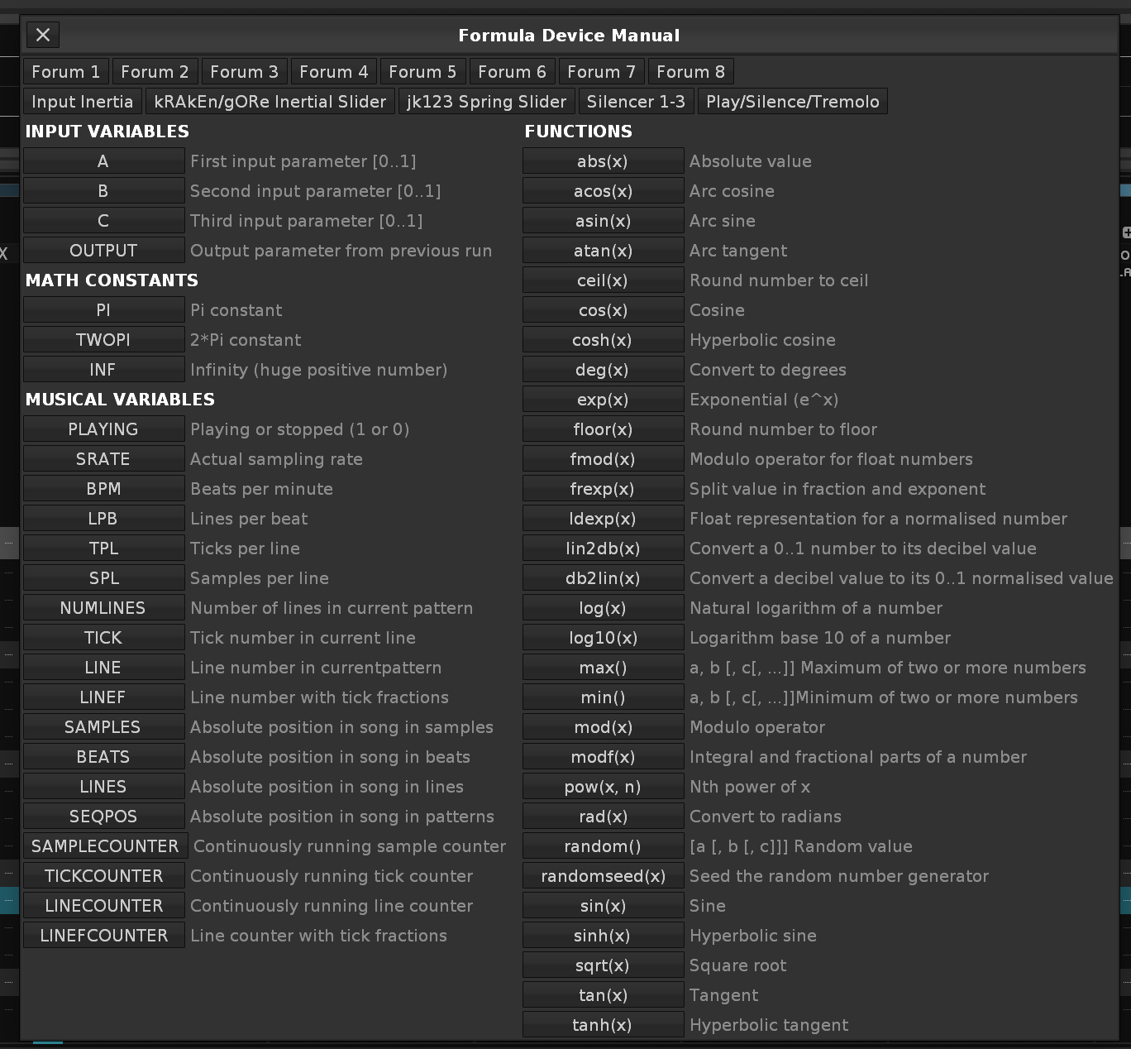Add the lin2db(x) function
Viewport: 1131px width, 1049px height.
(x=603, y=548)
